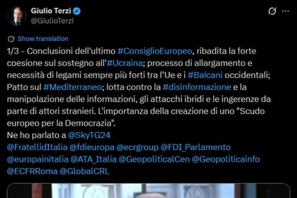
Task: Open the Giulio Terzi display name
Action: (x=51, y=11)
